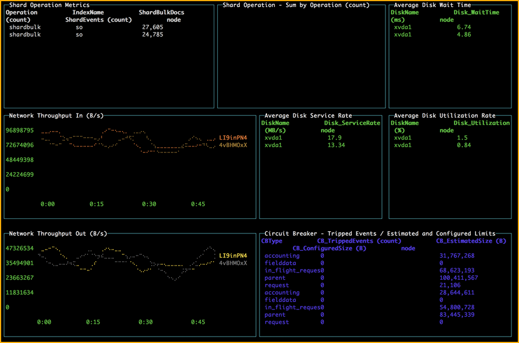The height and width of the screenshot is (343, 519).
Task: Click the LI9inPN4 legend in Network Throughput In
Action: [233, 138]
